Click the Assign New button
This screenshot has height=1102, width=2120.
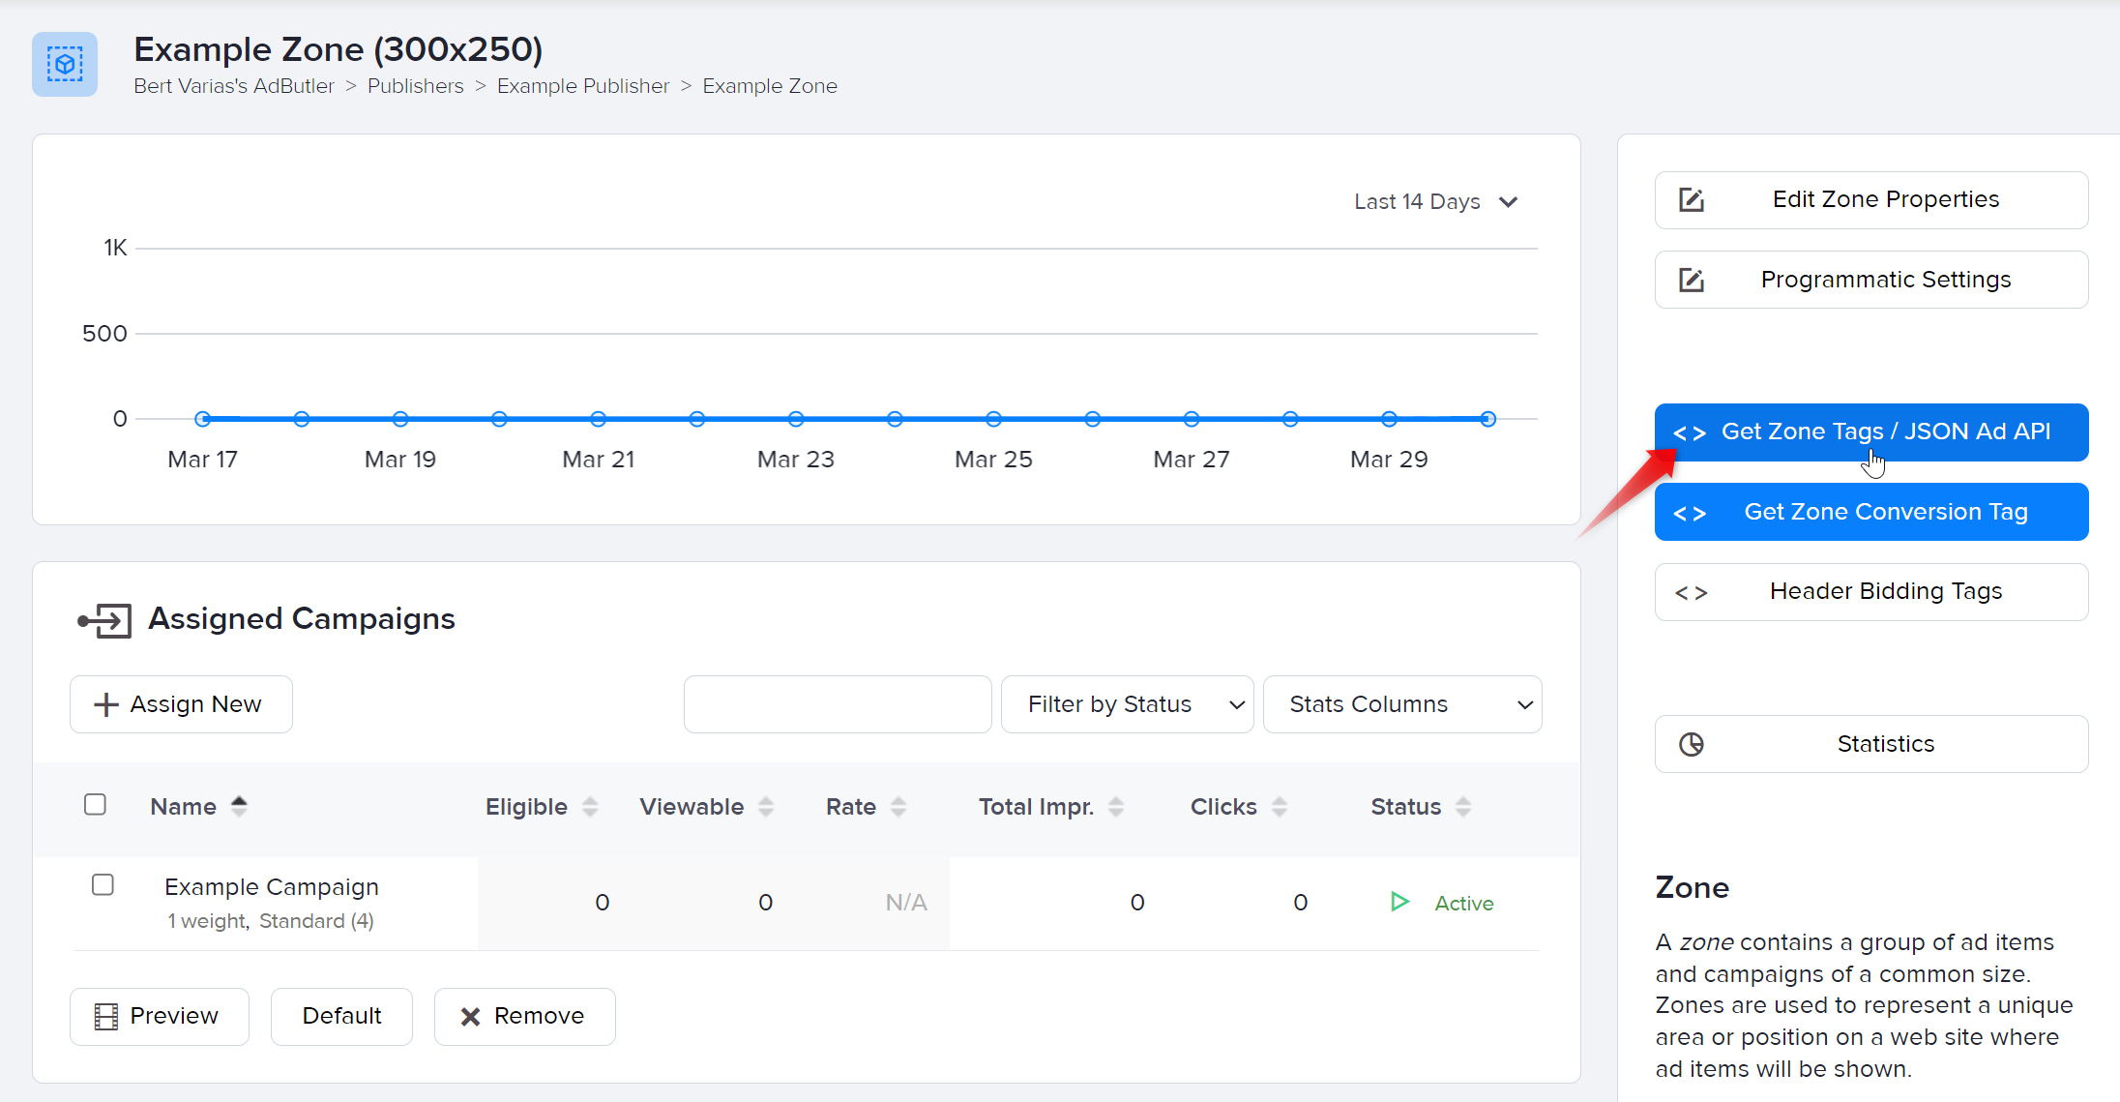(181, 704)
